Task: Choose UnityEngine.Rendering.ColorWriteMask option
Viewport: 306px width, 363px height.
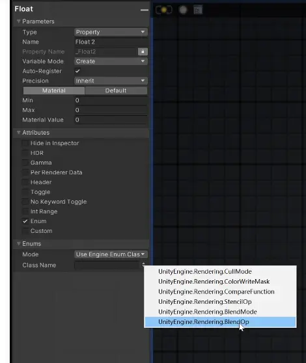Action: (x=220, y=281)
